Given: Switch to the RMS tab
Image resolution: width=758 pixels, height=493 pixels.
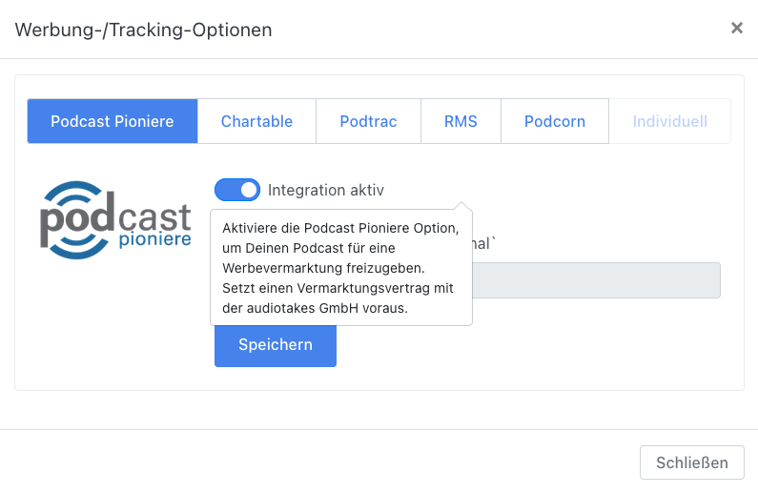Looking at the screenshot, I should (461, 121).
